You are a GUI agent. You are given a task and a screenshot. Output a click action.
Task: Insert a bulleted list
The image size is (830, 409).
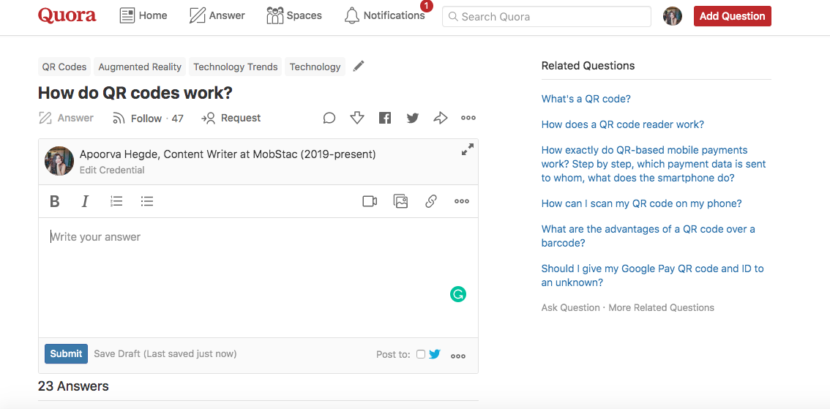pyautogui.click(x=147, y=201)
